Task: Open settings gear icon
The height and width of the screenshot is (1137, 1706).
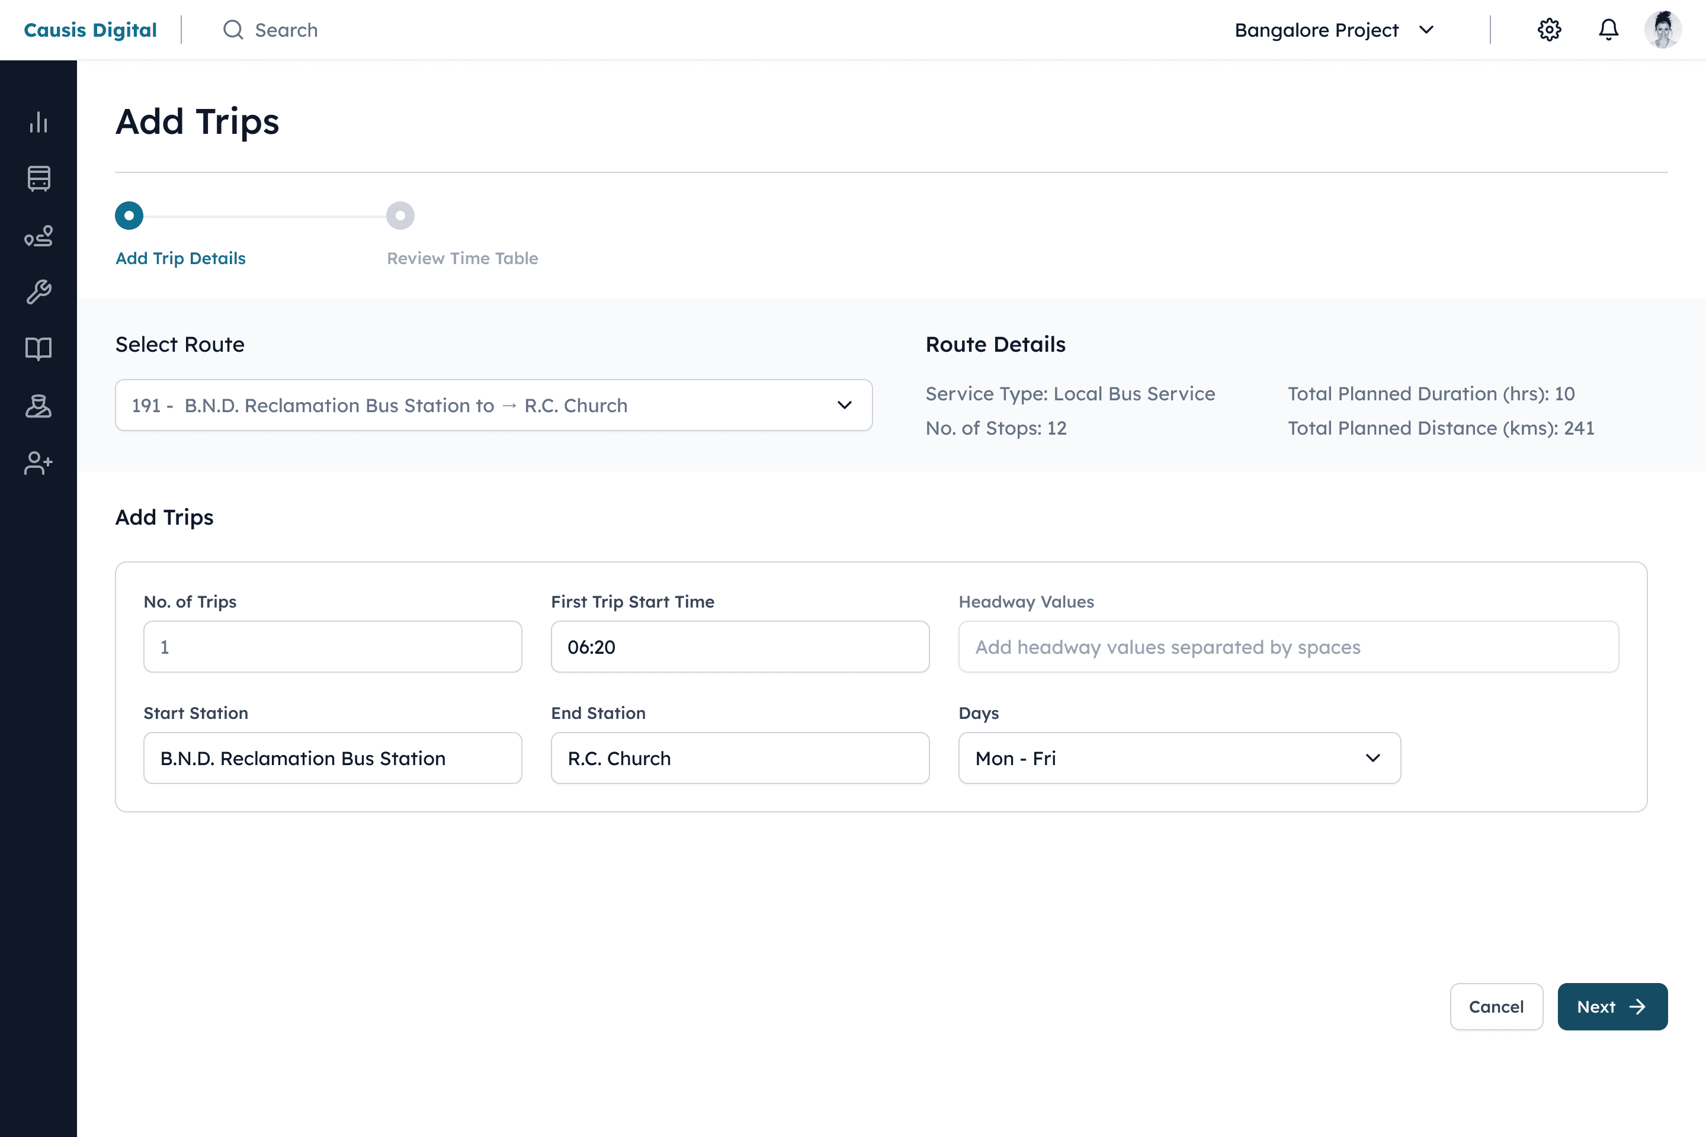Action: pyautogui.click(x=1548, y=30)
